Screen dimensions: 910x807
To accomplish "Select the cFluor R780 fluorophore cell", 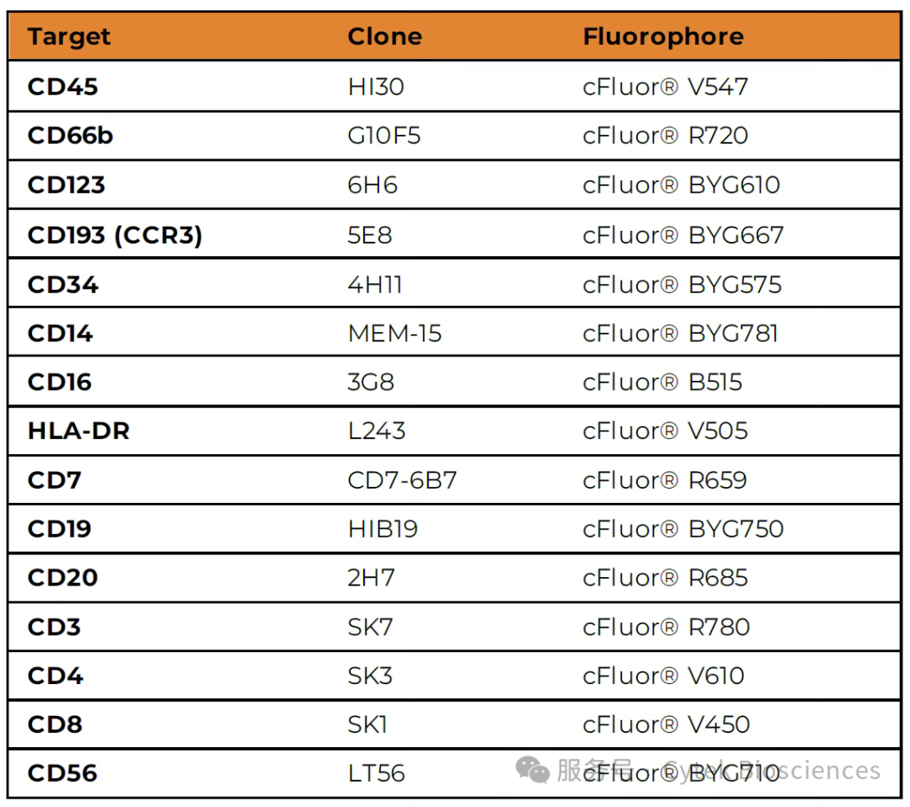I will pos(666,627).
